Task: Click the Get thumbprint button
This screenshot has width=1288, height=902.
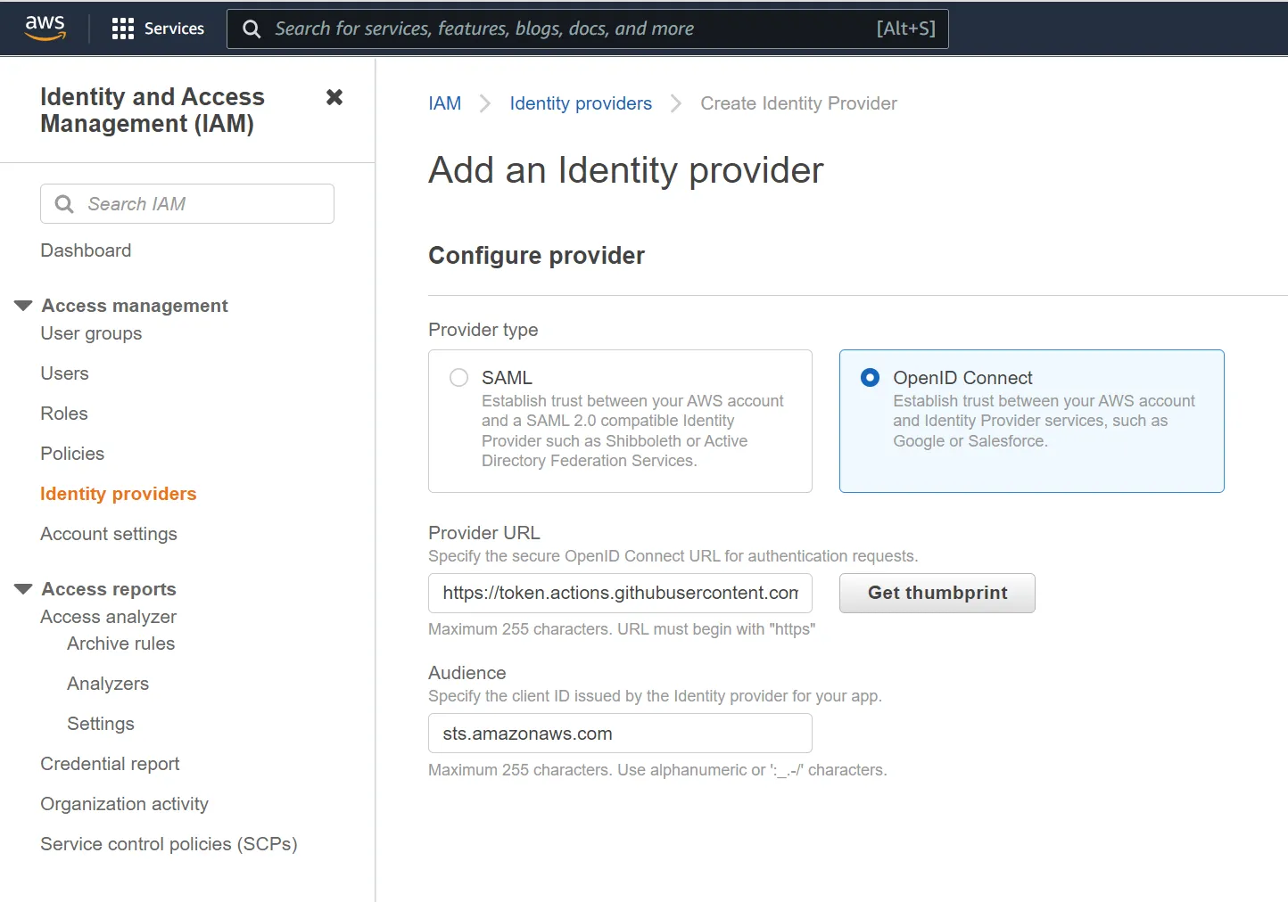Action: click(x=937, y=593)
